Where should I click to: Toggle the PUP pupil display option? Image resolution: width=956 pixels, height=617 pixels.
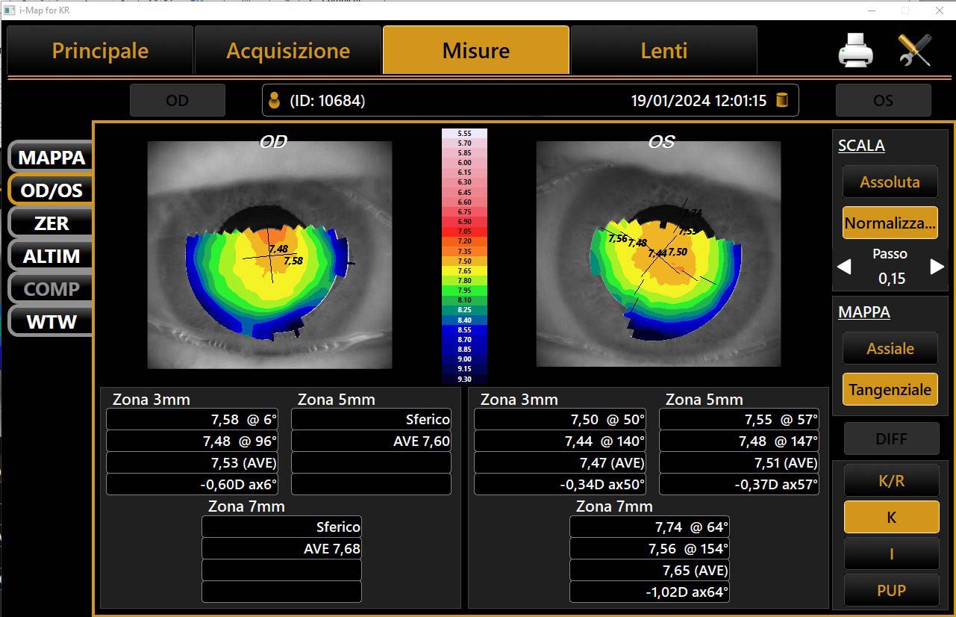891,590
